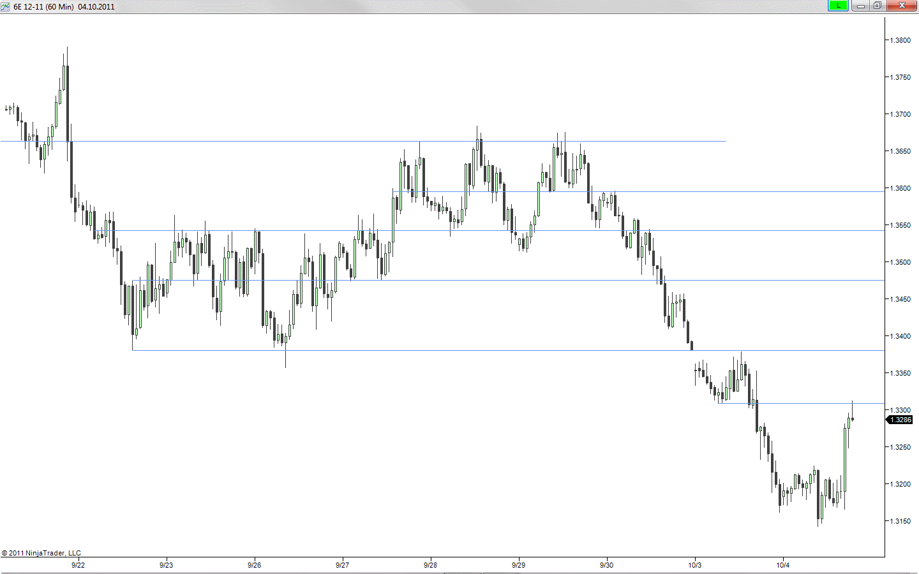
Task: Click the 1.3400 price axis label
Action: (x=900, y=336)
